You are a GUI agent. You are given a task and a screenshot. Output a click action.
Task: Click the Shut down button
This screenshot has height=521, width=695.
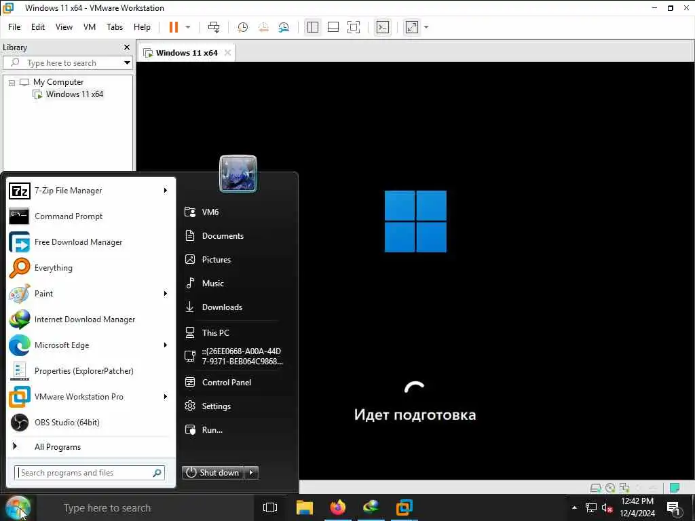coord(212,473)
